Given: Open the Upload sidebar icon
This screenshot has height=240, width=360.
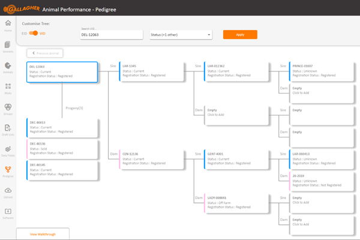Looking at the screenshot, I should [x=8, y=192].
